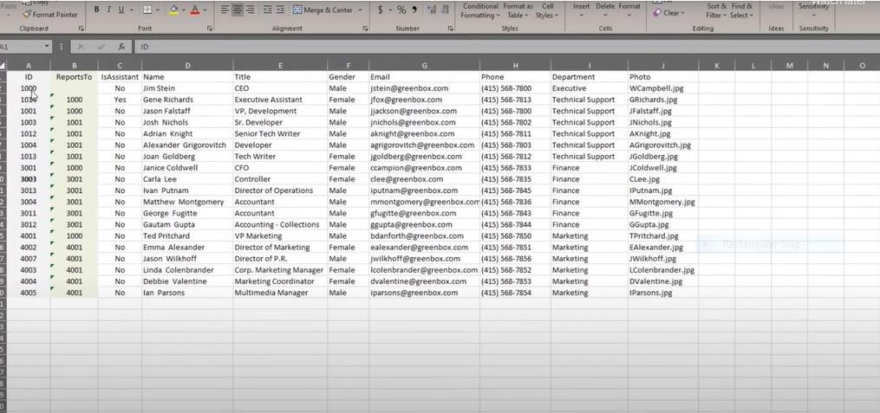The height and width of the screenshot is (413, 880).
Task: Open underline style dropdown arrow
Action: 131,10
